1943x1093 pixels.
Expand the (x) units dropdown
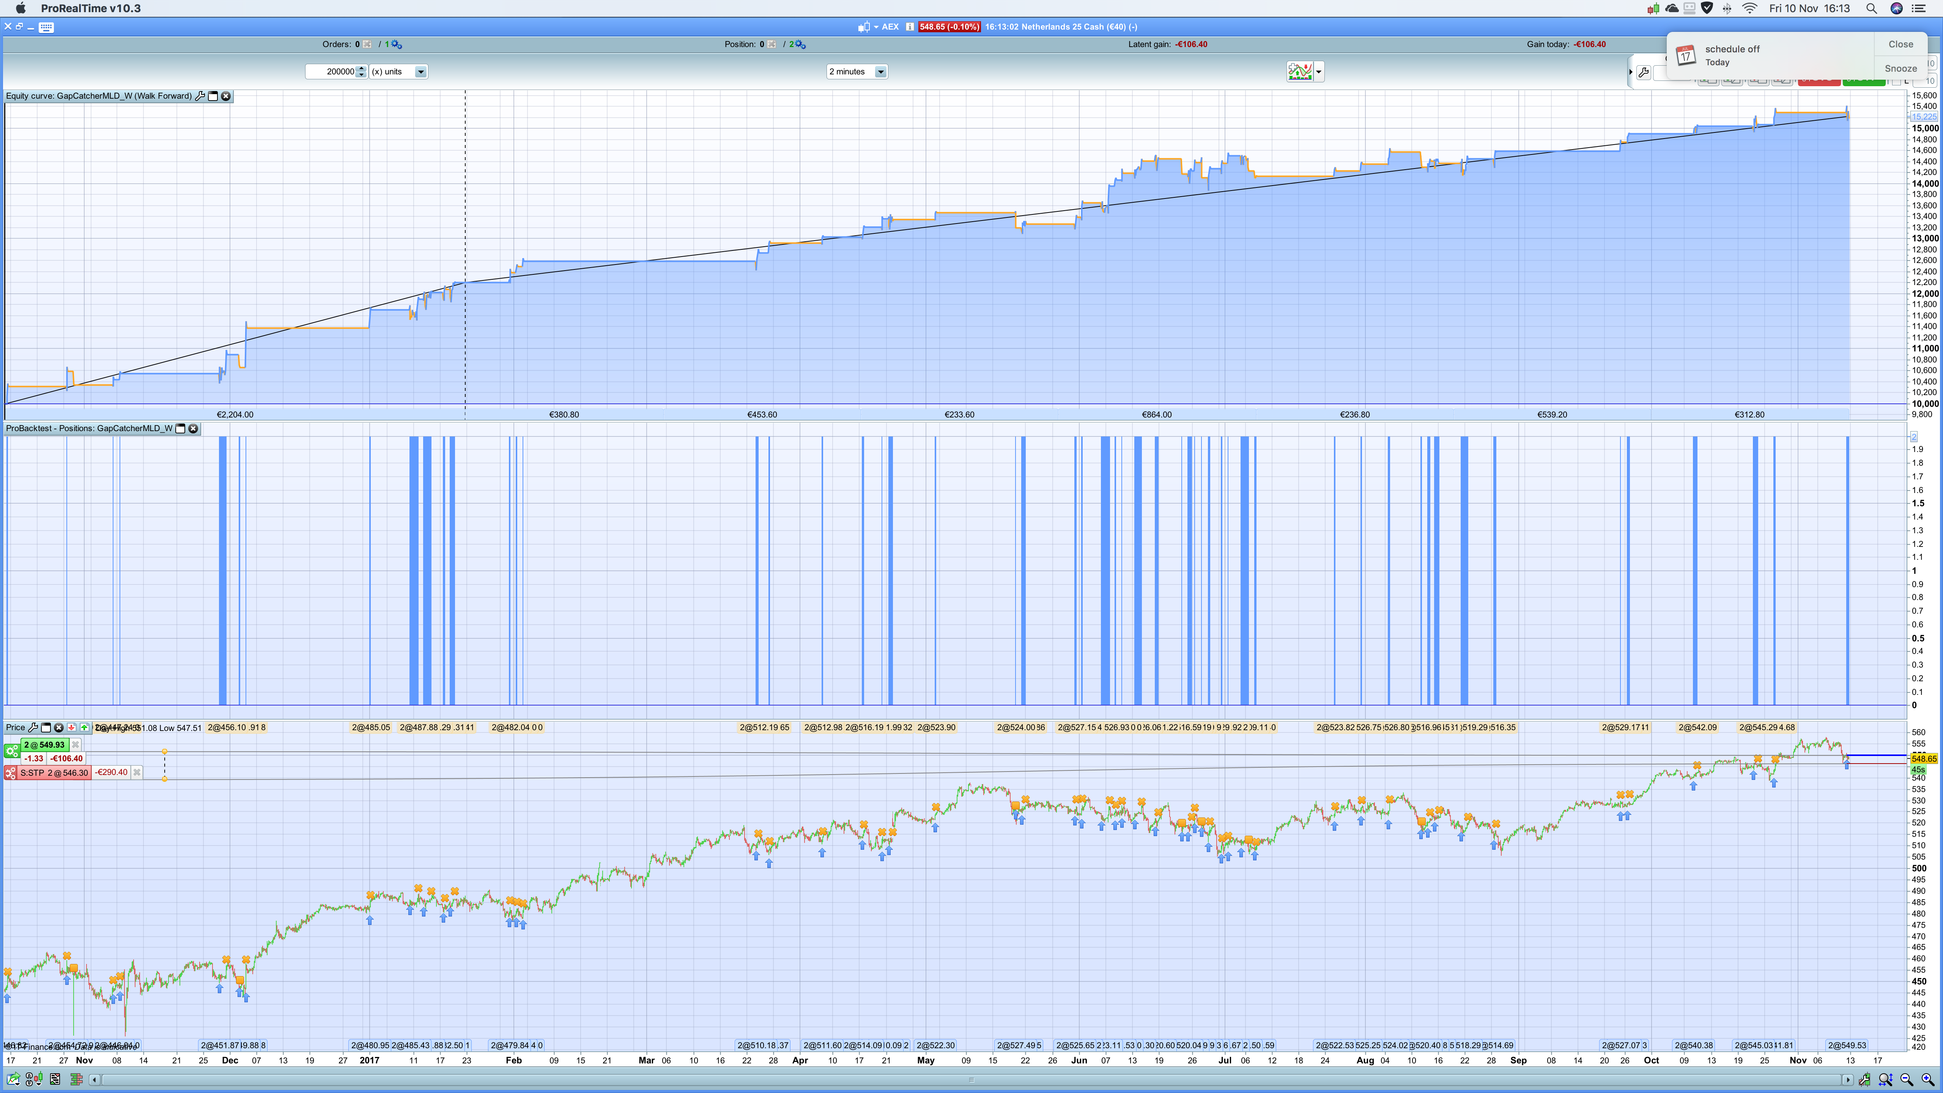tap(421, 72)
